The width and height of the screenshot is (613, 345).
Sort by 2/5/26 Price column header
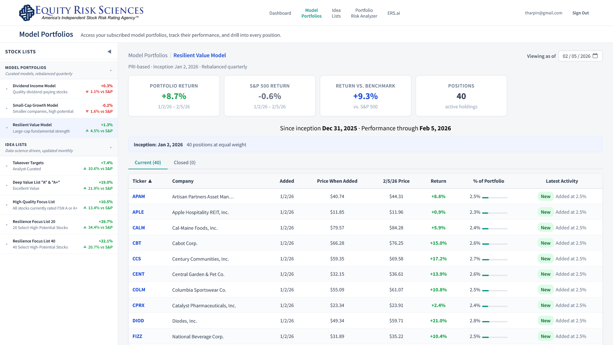396,181
